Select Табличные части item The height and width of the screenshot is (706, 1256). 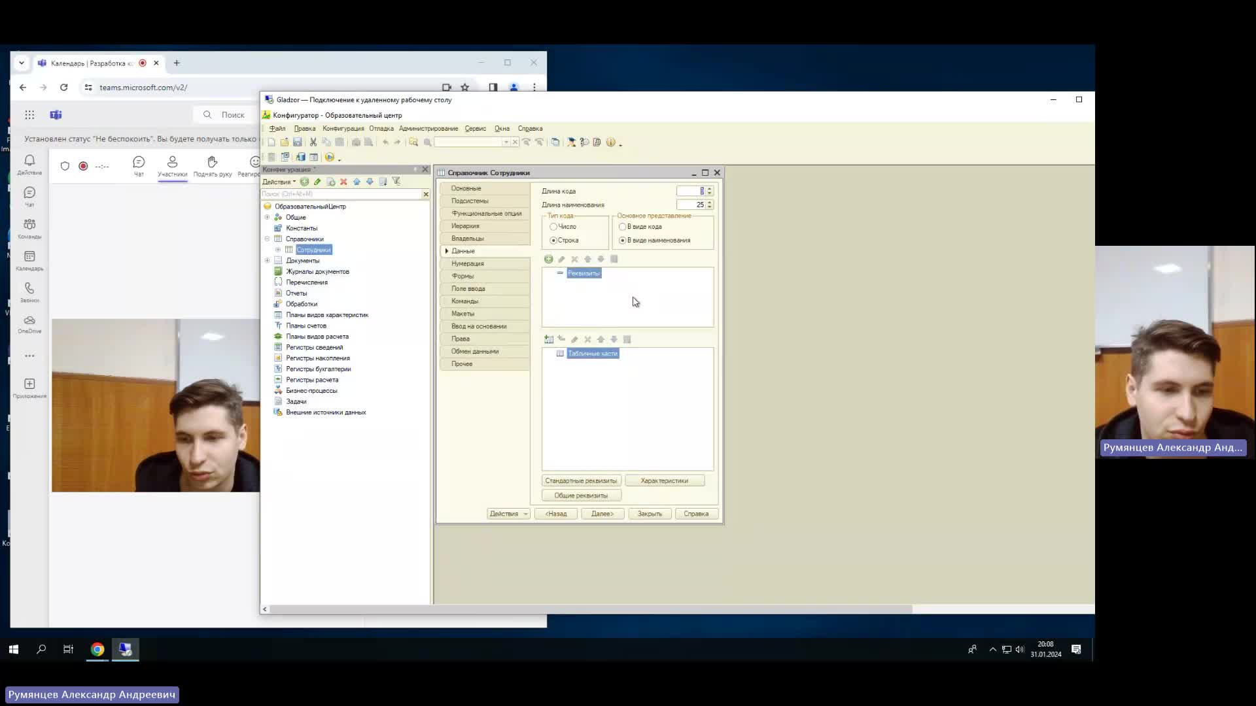pyautogui.click(x=593, y=354)
